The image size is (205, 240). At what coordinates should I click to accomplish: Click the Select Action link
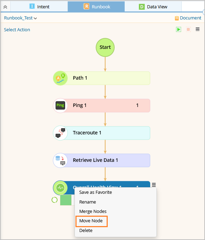coord(17,30)
